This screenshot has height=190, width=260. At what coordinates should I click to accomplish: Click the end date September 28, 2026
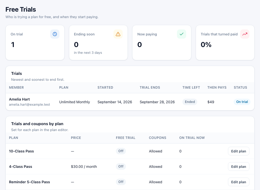pos(157,102)
